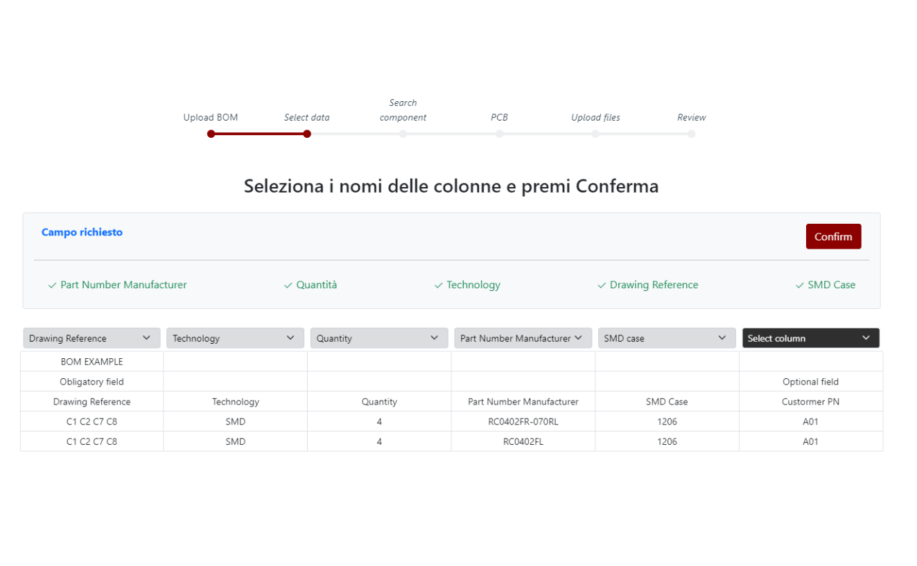The height and width of the screenshot is (566, 917).
Task: Click the SMD Case checkmark icon
Action: (799, 285)
